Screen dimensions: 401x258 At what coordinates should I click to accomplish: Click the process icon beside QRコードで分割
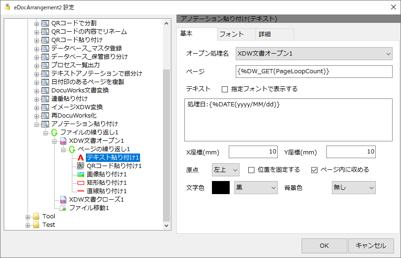pos(45,23)
